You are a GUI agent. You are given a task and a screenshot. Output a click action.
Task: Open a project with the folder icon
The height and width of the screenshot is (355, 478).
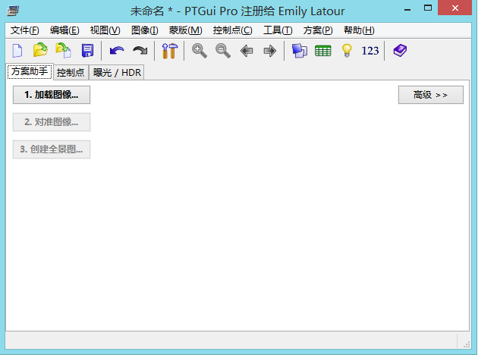coord(40,51)
